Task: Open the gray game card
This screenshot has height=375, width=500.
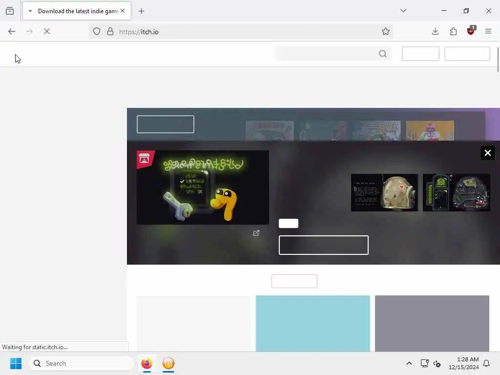Action: point(432,323)
